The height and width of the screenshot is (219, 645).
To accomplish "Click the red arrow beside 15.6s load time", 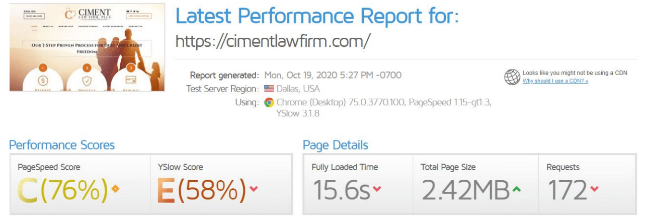I will (x=377, y=189).
